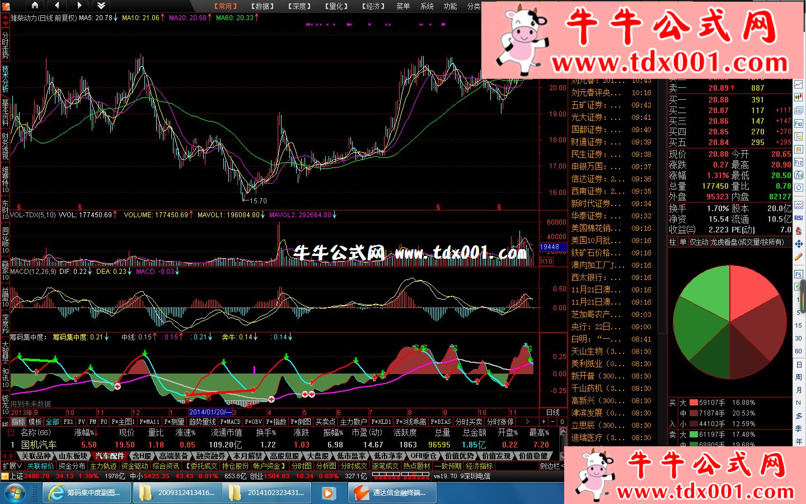Click the red S dollar icon in sidebar

click(x=799, y=231)
